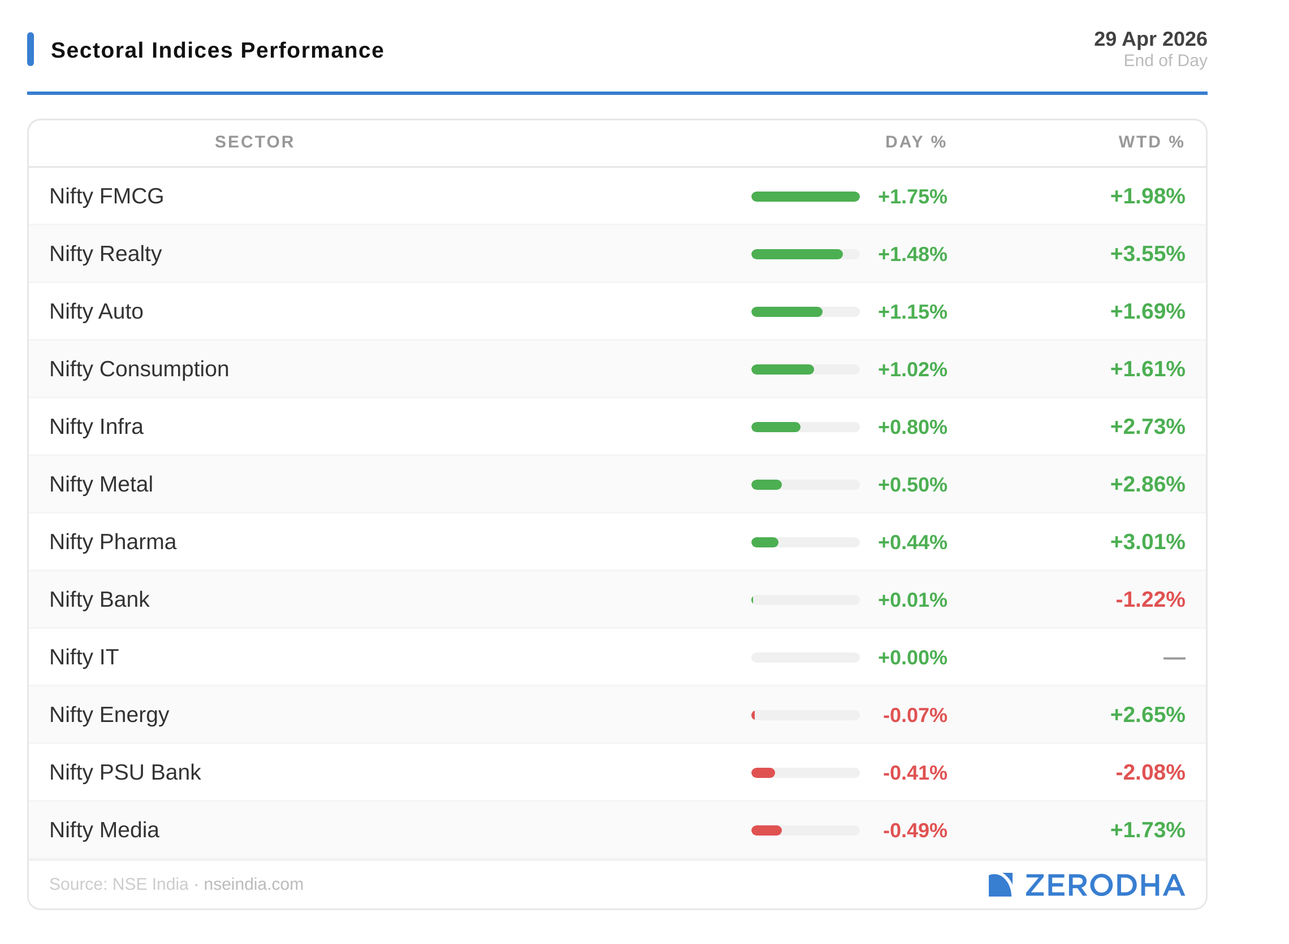Sort by the WTD % column header
Viewport: 1289px width, 944px height.
[1150, 142]
